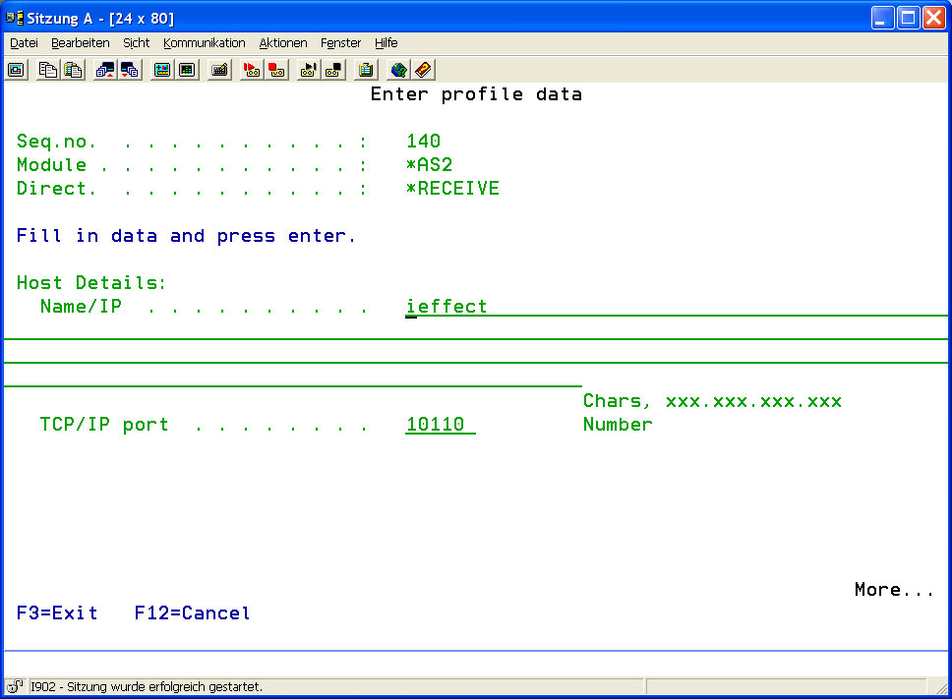The width and height of the screenshot is (952, 699).
Task: Click the Copy icon in toolbar
Action: point(48,70)
